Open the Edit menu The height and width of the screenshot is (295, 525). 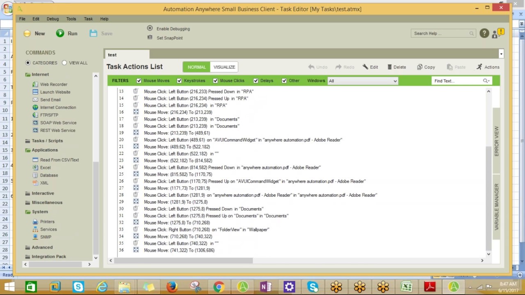(x=36, y=19)
